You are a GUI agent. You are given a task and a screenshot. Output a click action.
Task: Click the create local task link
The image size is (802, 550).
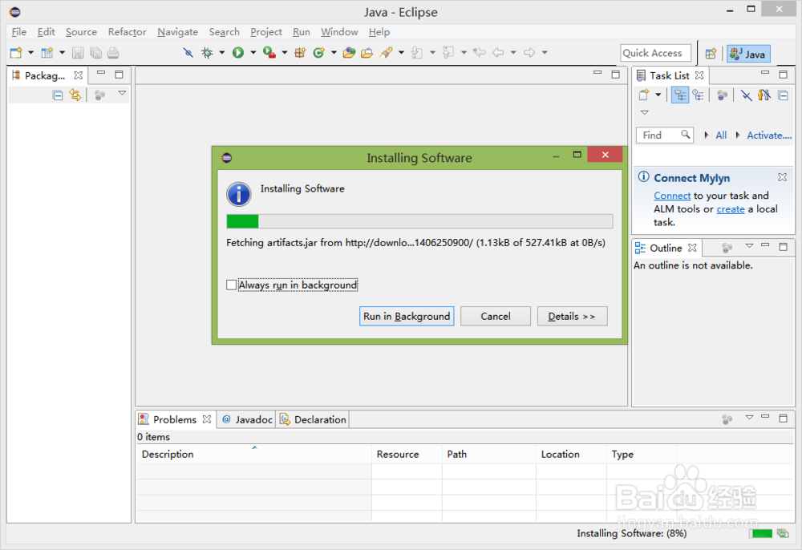click(x=731, y=209)
